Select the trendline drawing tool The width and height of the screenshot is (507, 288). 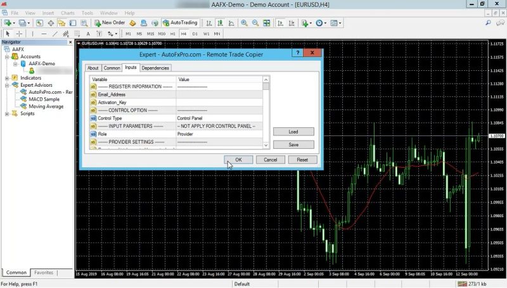point(56,34)
